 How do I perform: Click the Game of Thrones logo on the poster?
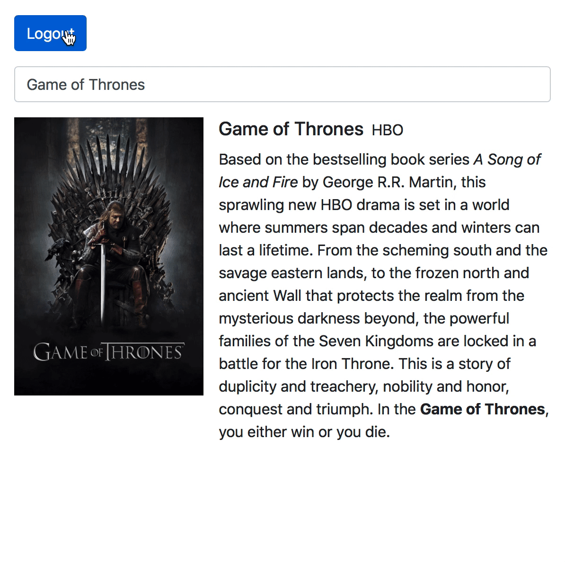108,352
